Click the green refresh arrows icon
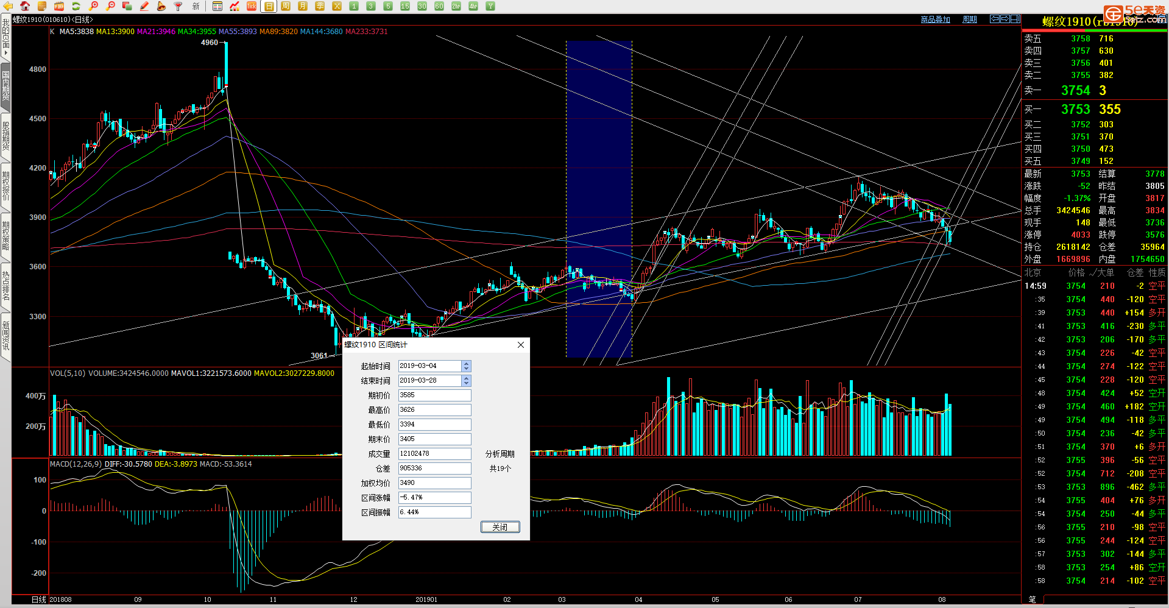 point(76,6)
